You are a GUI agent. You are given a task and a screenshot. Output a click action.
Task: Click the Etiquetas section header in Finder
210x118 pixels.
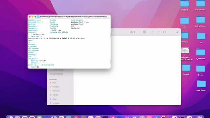(53, 79)
